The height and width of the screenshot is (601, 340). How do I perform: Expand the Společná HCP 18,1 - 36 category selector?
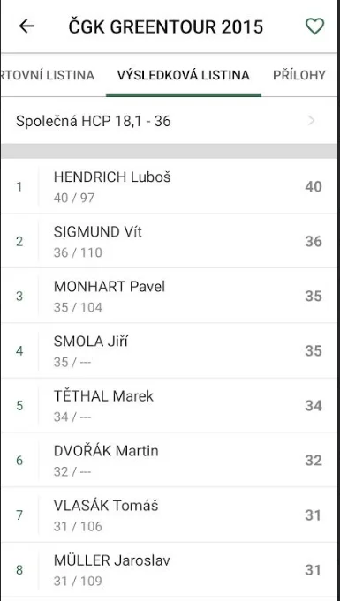click(x=168, y=121)
